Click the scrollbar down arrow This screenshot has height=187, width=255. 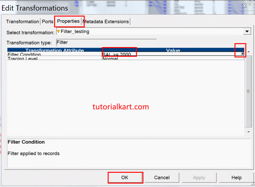click(248, 132)
